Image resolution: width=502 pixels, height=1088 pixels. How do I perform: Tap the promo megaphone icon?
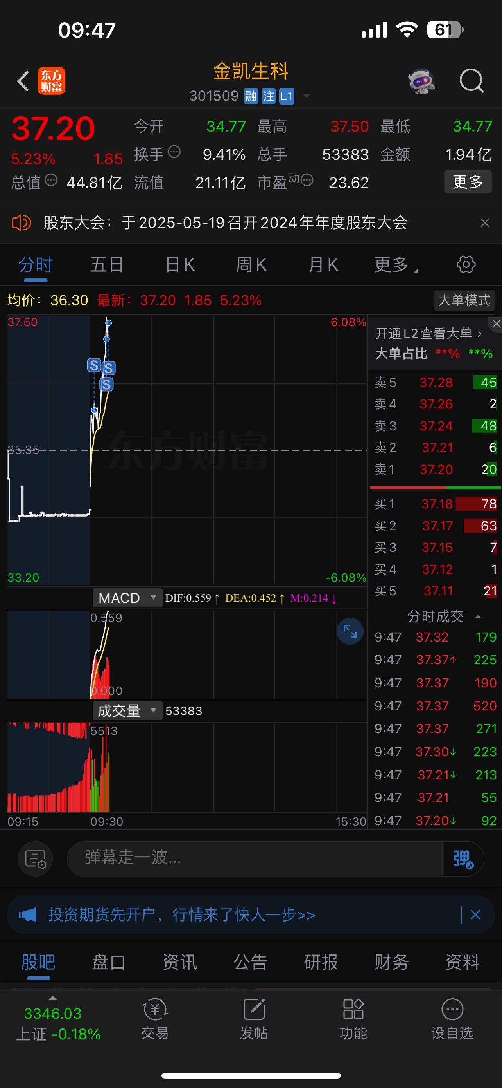coord(28,914)
